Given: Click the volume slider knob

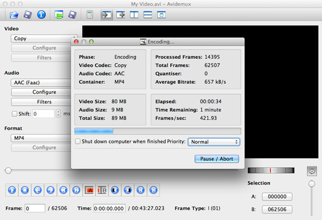Looking at the screenshot, I should pyautogui.click(x=312, y=184).
